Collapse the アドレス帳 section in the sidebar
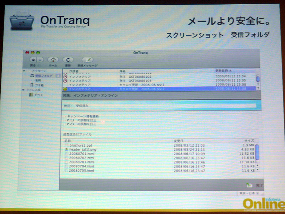This screenshot has height=214, width=285. (23, 90)
